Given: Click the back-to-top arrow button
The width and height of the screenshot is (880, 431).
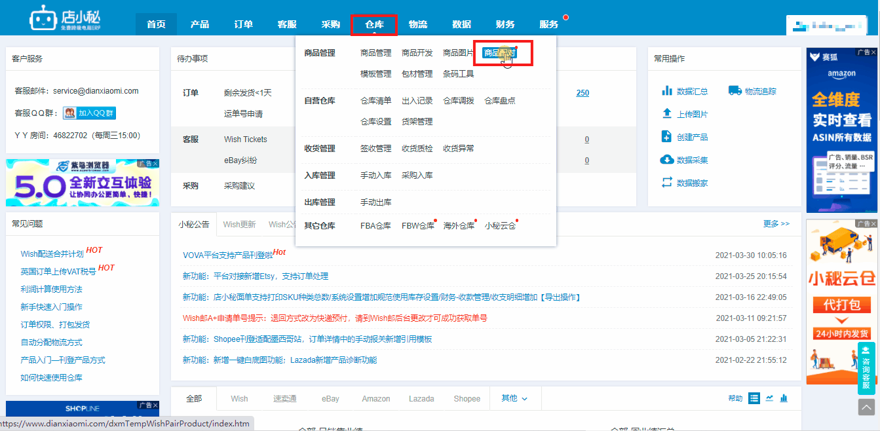Looking at the screenshot, I should point(866,407).
